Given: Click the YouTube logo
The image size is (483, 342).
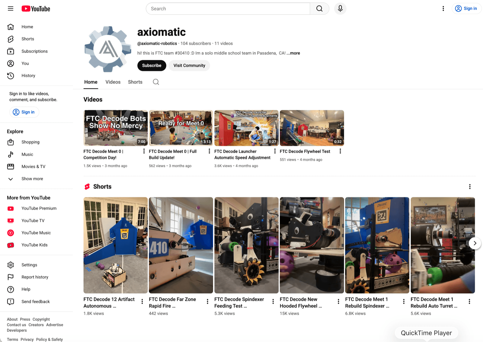Looking at the screenshot, I should coord(36,9).
